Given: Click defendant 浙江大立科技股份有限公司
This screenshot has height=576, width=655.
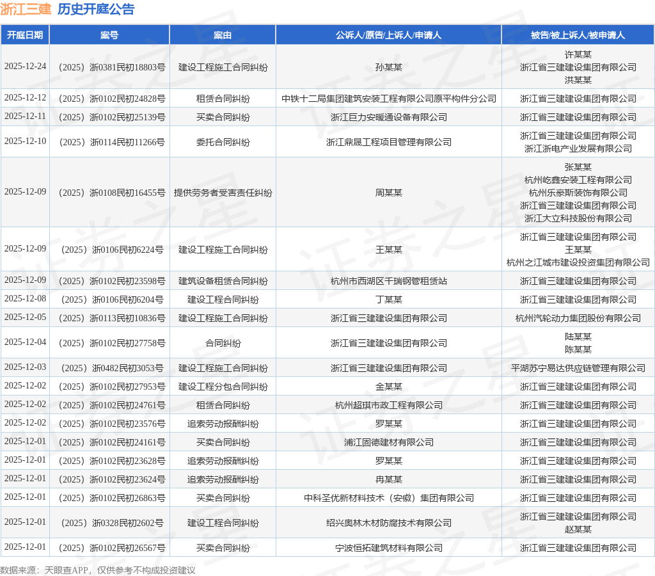Looking at the screenshot, I should click(578, 218).
